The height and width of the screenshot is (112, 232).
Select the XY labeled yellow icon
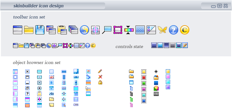coord(39,94)
